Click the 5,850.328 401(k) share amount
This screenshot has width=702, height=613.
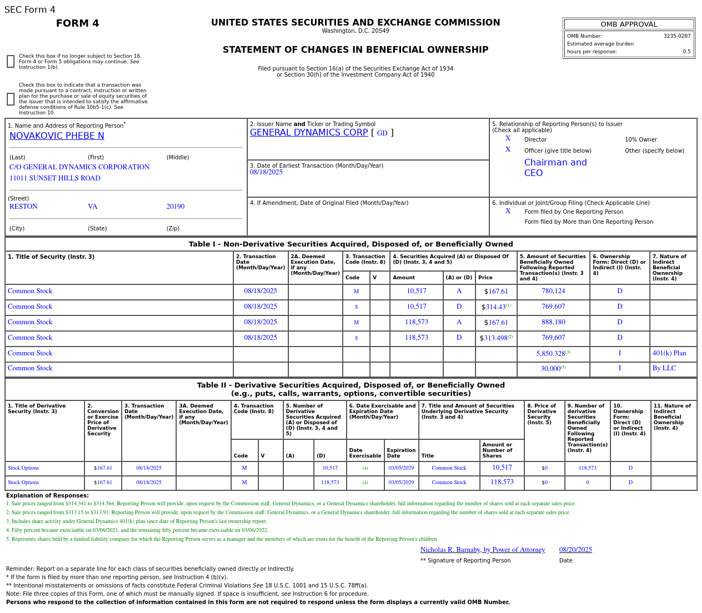pyautogui.click(x=553, y=353)
